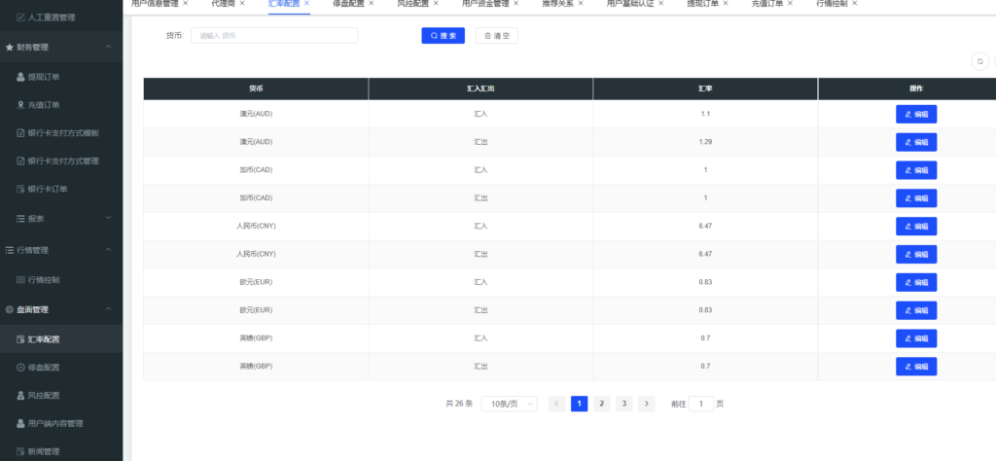Close the 行情控制 tab with its X
The image size is (996, 461).
854,3
